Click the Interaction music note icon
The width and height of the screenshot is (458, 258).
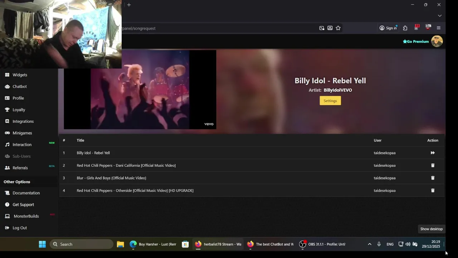point(7,144)
